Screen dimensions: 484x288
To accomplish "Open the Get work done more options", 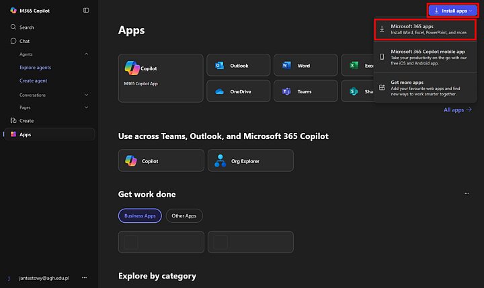I will click(x=467, y=193).
